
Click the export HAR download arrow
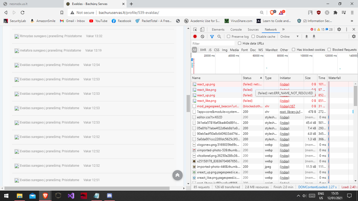[x=314, y=36]
